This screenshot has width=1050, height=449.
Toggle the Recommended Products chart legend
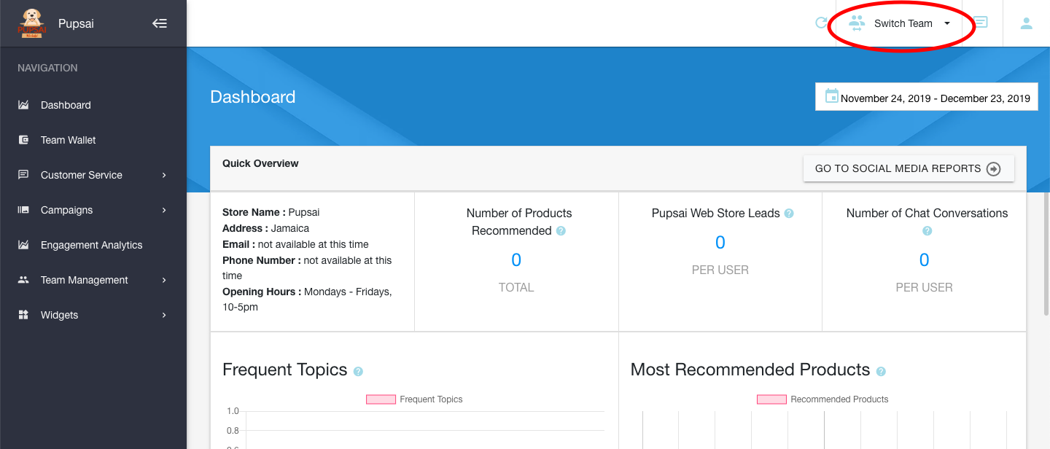tap(822, 399)
